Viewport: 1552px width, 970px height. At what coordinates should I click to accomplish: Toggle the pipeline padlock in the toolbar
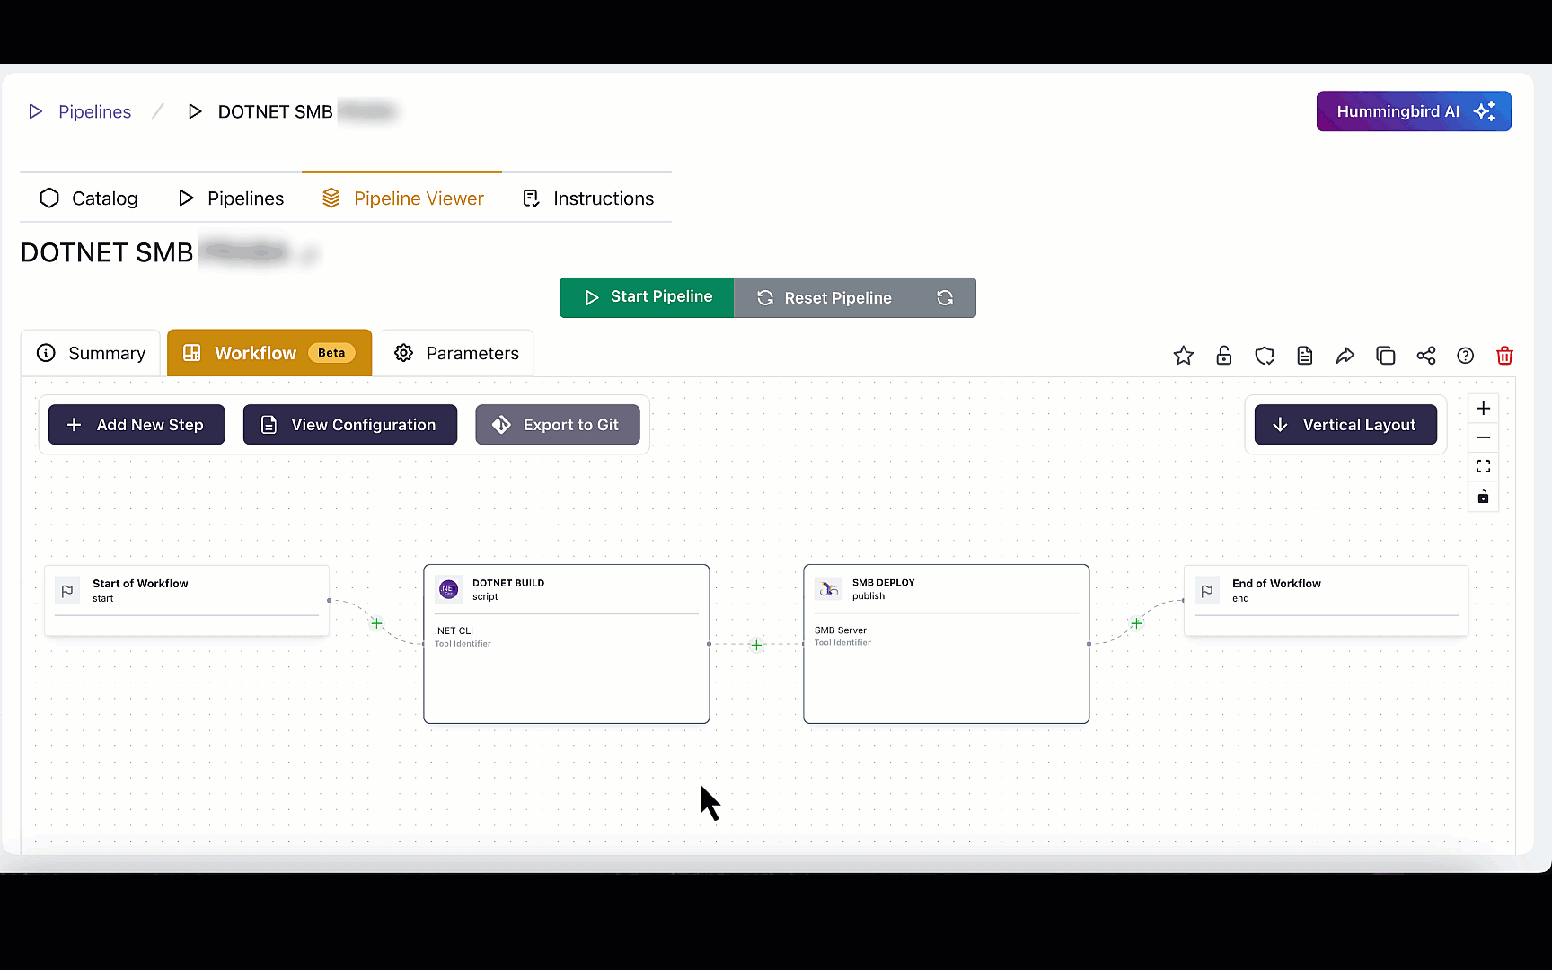1223,356
